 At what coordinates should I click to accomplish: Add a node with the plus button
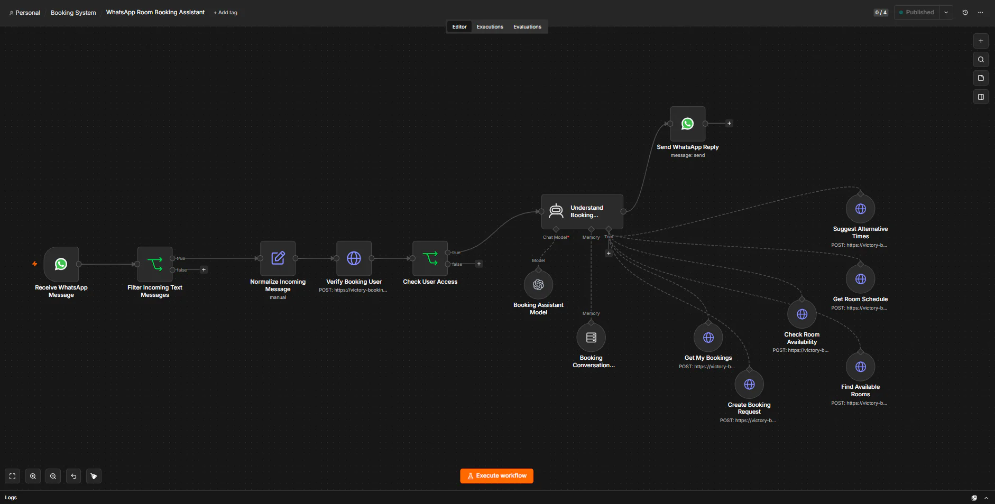981,41
